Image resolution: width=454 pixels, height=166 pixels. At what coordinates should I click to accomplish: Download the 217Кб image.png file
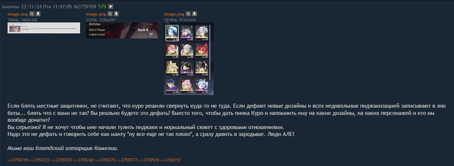116,14
